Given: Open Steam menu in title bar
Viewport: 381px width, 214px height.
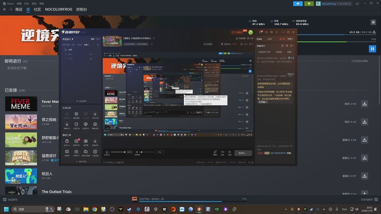Looking at the screenshot, I should [9, 3].
